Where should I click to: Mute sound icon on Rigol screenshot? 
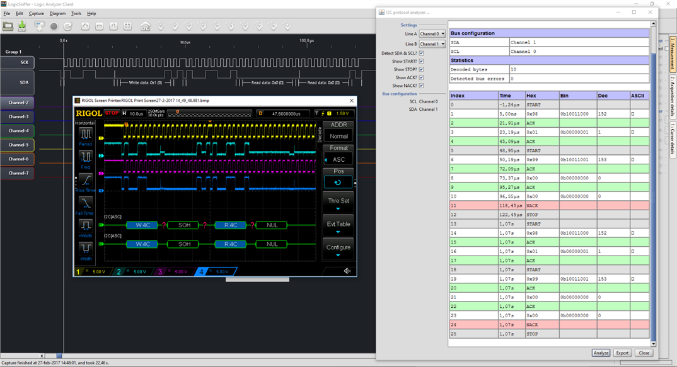pos(347,271)
